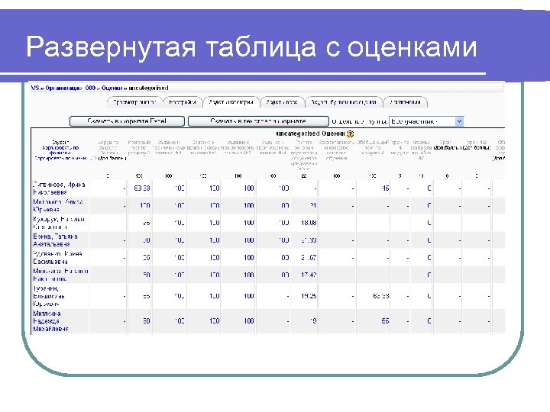Select the 83.33 grade cell
This screenshot has height=412, width=550.
click(142, 188)
